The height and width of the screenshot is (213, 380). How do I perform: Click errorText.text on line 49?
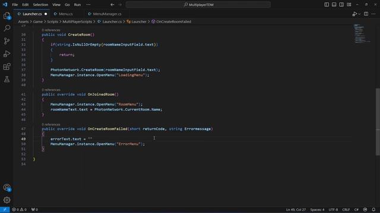click(x=66, y=139)
